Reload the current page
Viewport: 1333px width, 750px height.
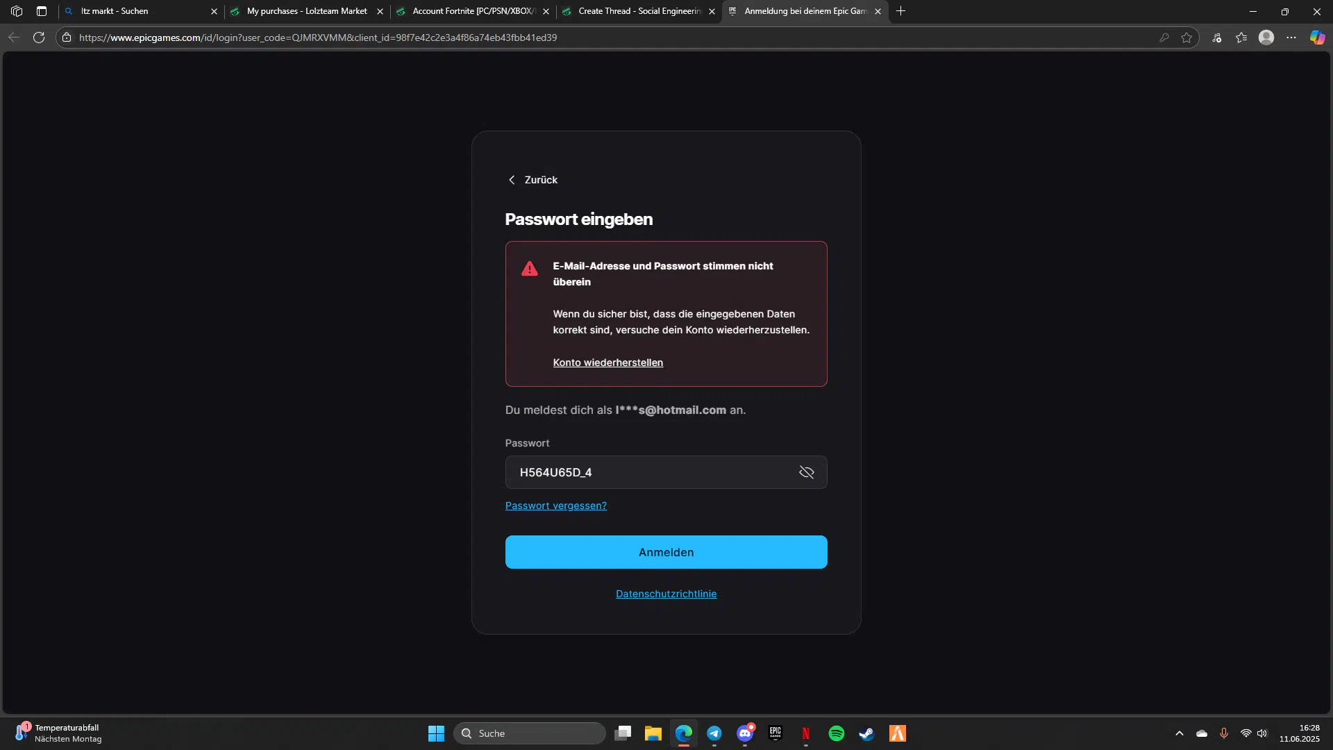[39, 37]
